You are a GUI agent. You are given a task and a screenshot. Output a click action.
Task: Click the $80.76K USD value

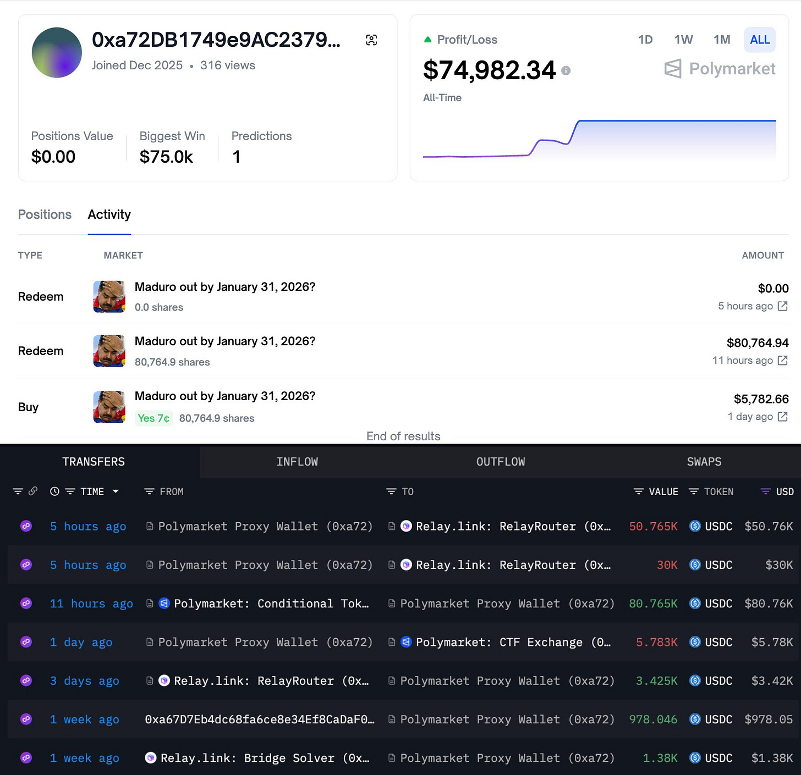[x=769, y=604]
